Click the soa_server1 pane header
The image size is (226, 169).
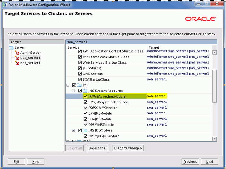tap(141, 42)
